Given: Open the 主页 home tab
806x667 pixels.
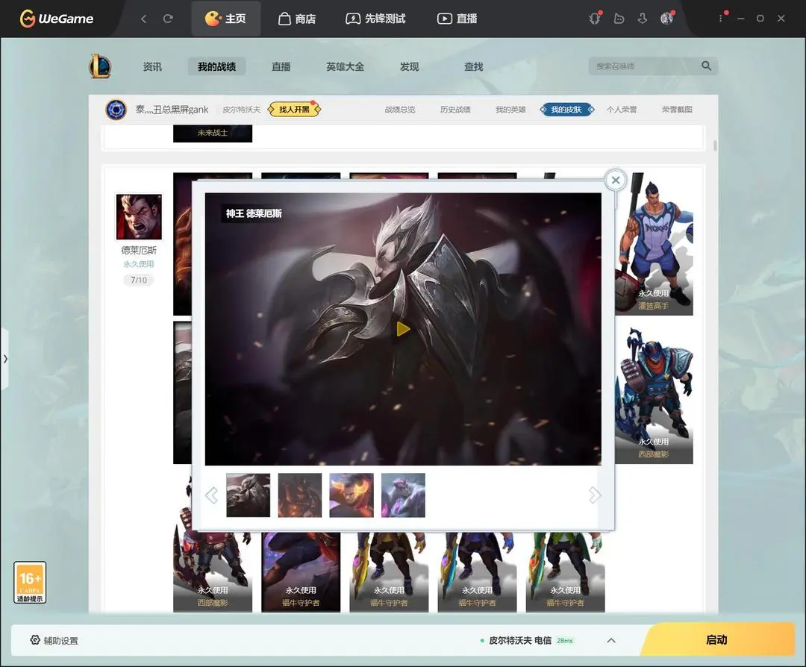Looking at the screenshot, I should [225, 19].
